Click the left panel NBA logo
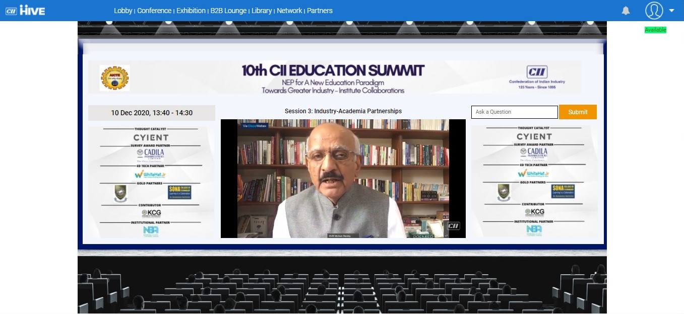 [151, 231]
